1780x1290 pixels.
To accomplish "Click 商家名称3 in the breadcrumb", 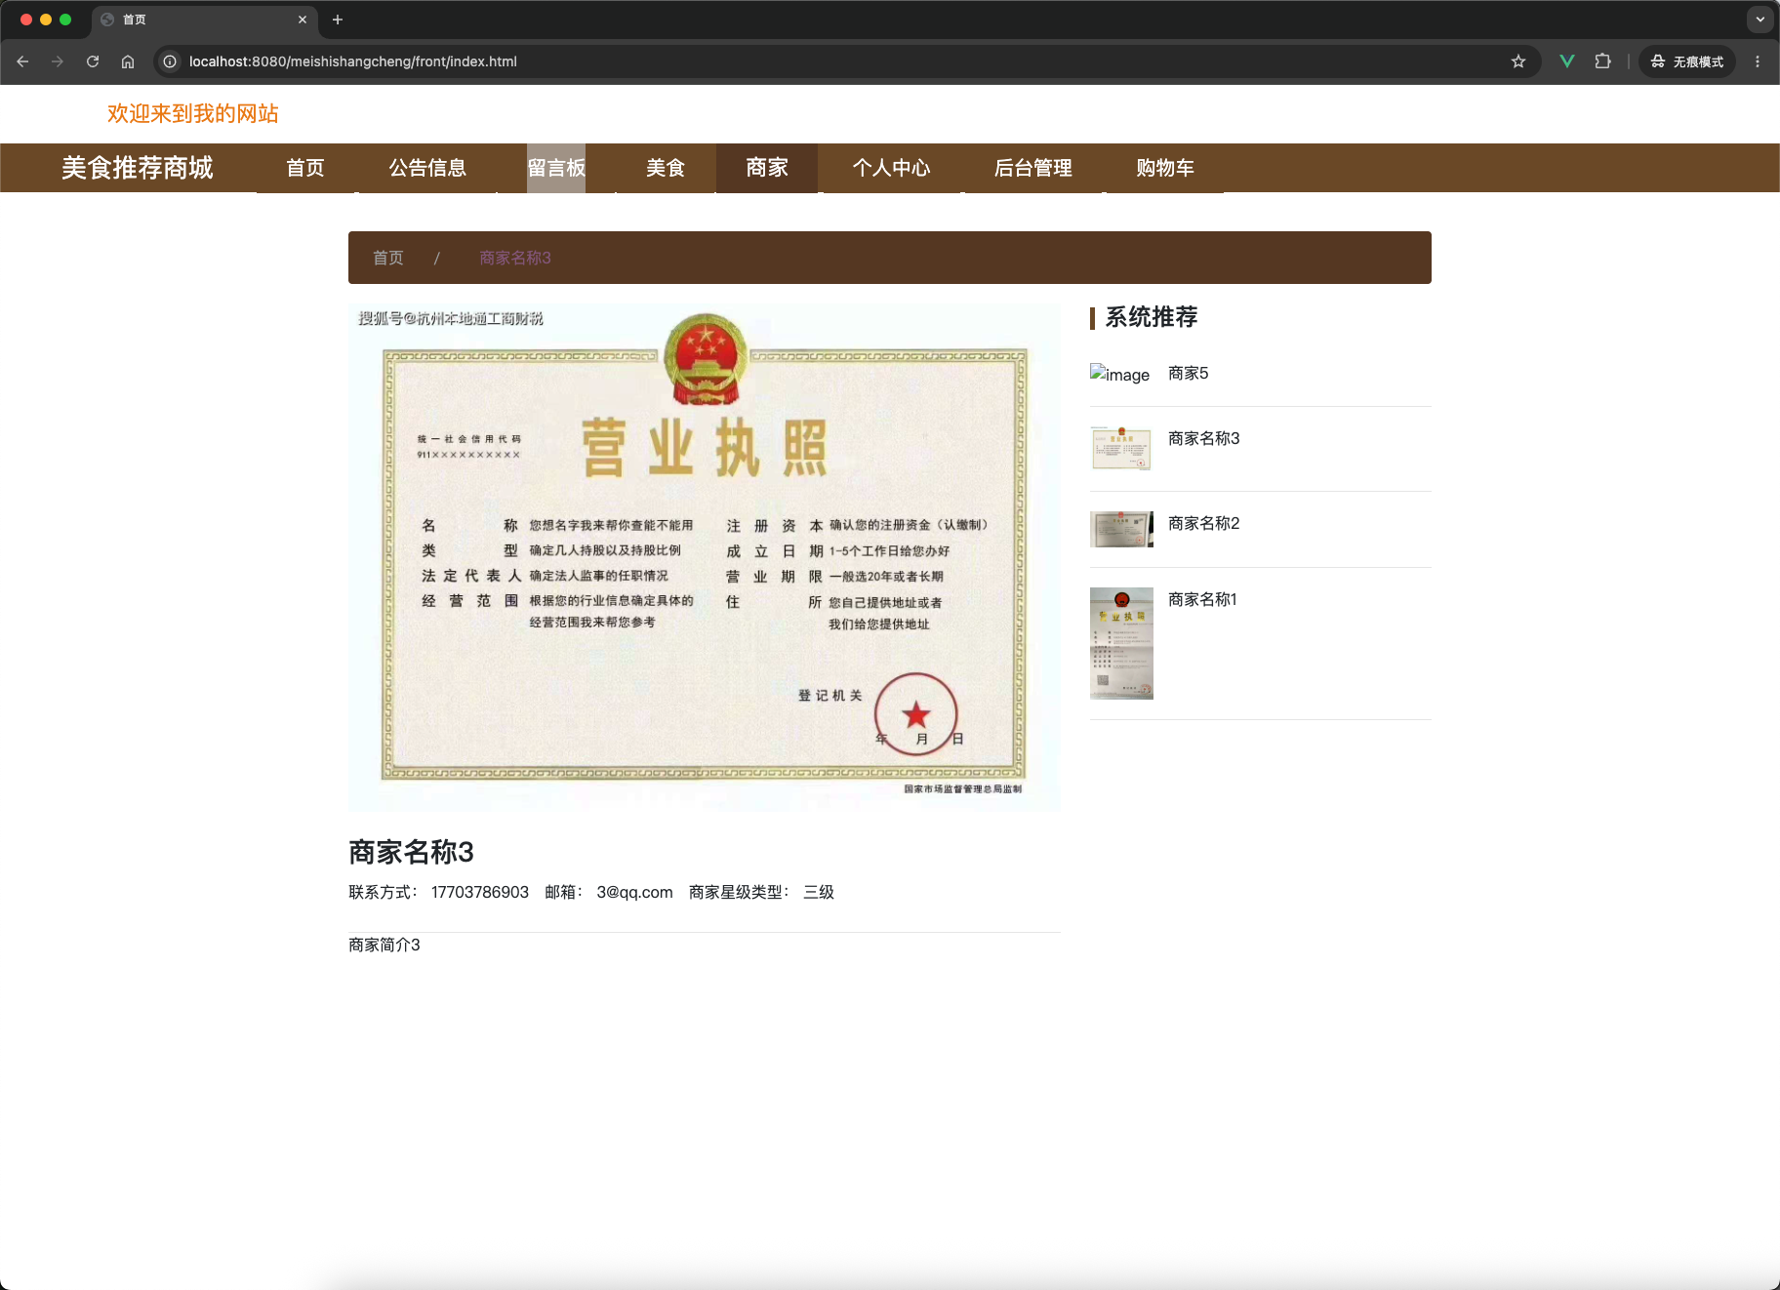I will pos(515,258).
